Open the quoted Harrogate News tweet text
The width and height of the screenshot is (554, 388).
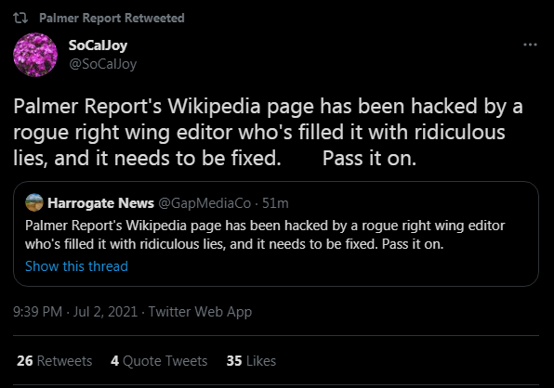tap(265, 235)
